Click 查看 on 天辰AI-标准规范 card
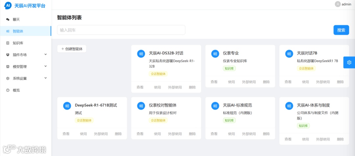 click(214, 134)
